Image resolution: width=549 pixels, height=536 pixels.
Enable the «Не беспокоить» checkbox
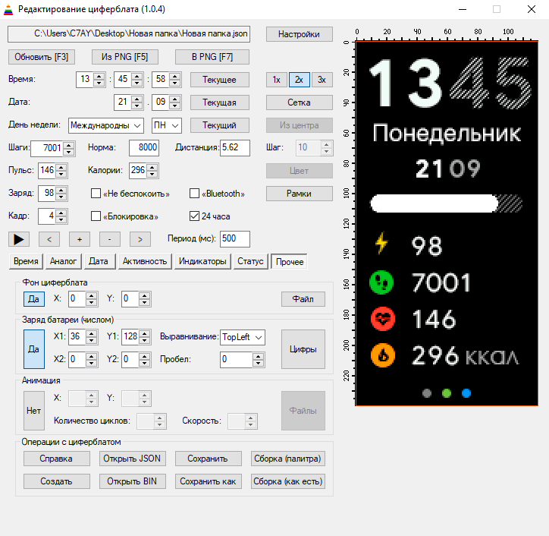[96, 194]
